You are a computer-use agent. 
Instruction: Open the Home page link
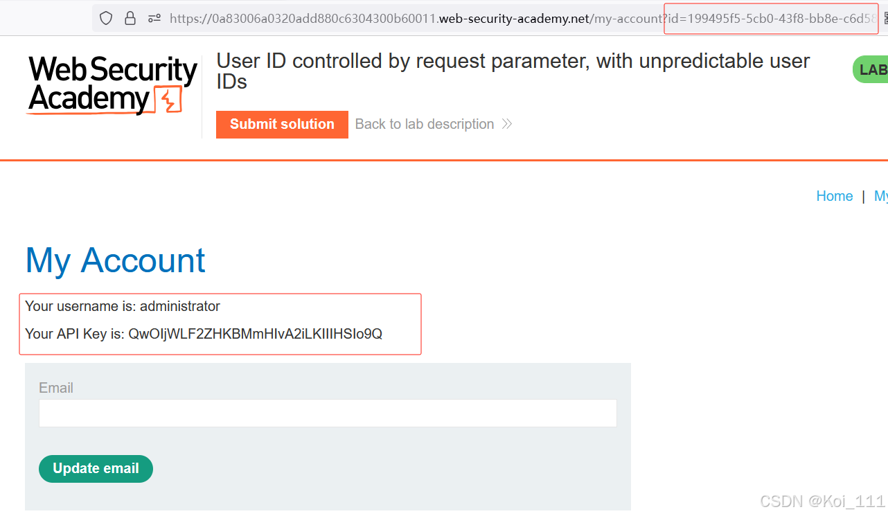tap(835, 196)
